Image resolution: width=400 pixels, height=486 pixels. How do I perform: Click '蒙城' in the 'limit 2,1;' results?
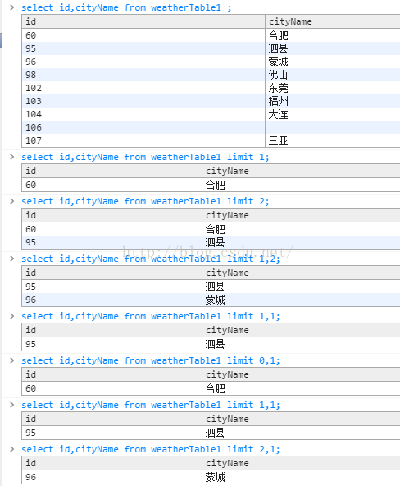(x=301, y=477)
